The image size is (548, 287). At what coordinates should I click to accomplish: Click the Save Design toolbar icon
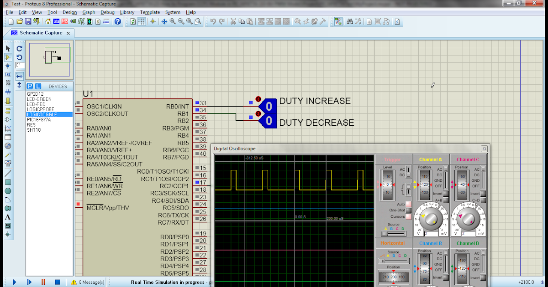tap(28, 21)
